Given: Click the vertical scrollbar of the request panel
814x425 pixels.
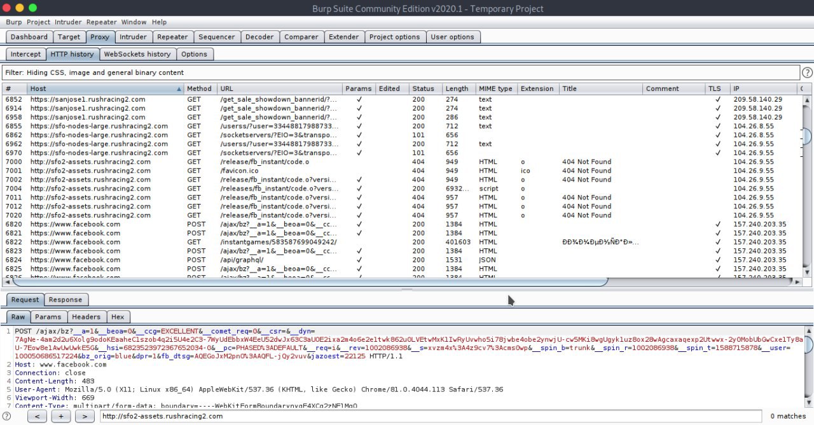Looking at the screenshot, I should click(x=808, y=367).
